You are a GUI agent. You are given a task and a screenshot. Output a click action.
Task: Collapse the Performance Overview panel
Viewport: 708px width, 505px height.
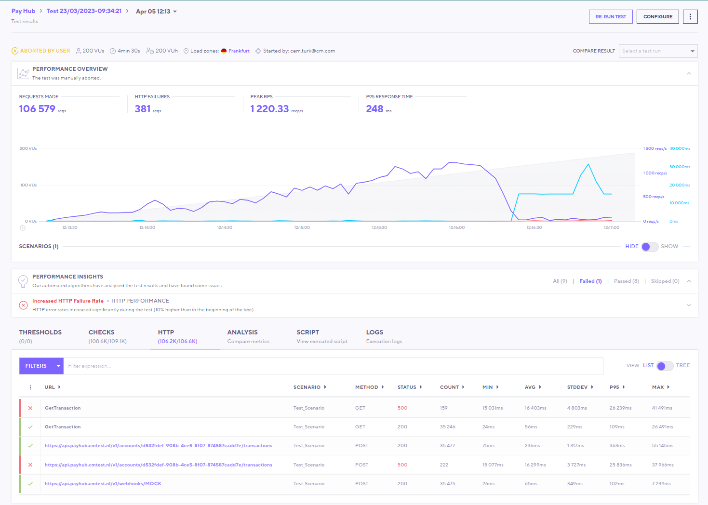click(689, 74)
